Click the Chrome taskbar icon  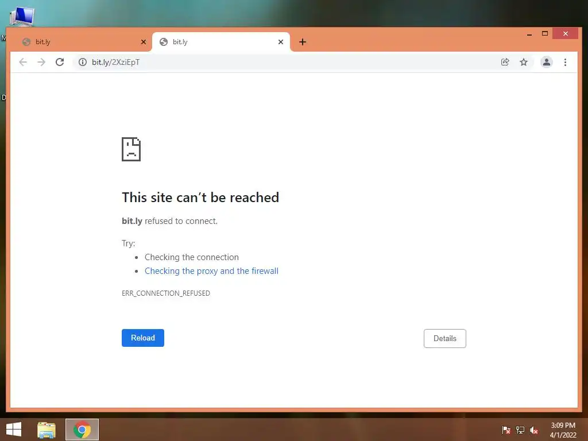[82, 430]
